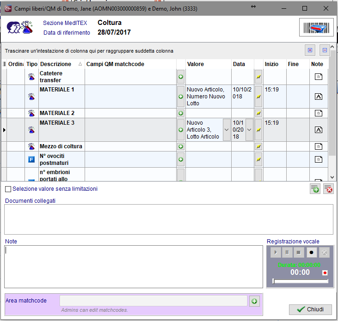Open the column chooser grid icon
The height and width of the screenshot is (321, 338).
point(4,64)
